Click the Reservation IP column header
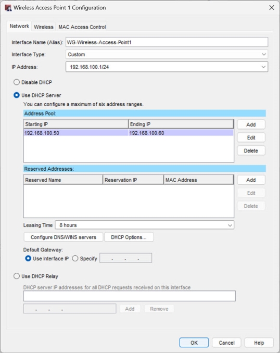This screenshot has height=353, width=280. coord(133,180)
